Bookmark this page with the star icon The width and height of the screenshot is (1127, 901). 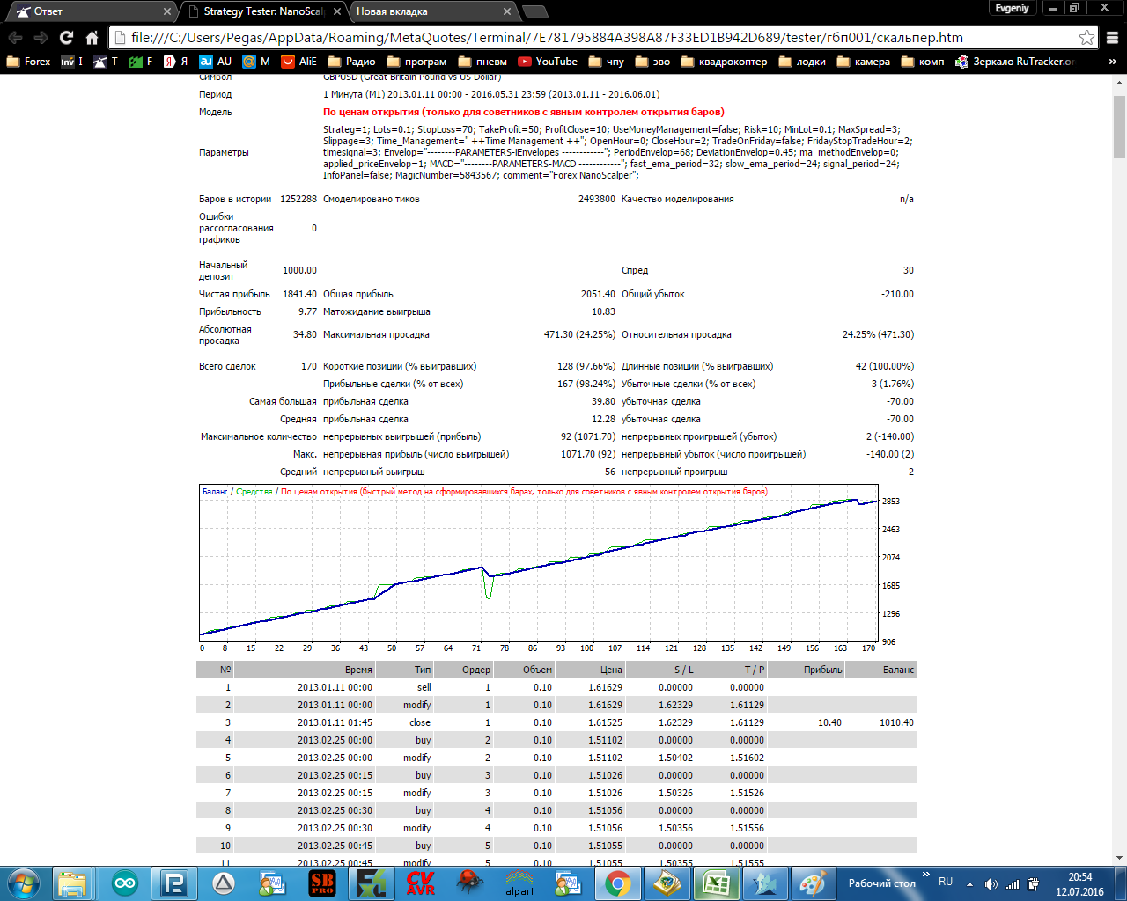click(1086, 38)
